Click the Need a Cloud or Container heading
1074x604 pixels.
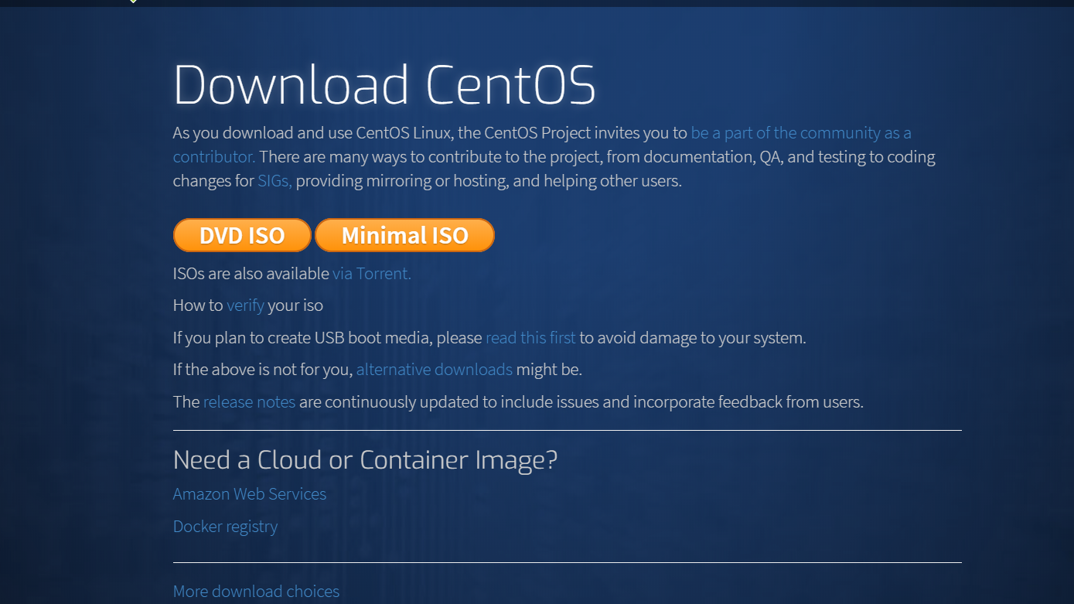click(x=365, y=459)
